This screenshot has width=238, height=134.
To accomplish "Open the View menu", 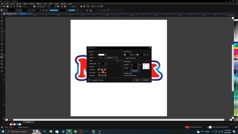I will click(12, 4).
